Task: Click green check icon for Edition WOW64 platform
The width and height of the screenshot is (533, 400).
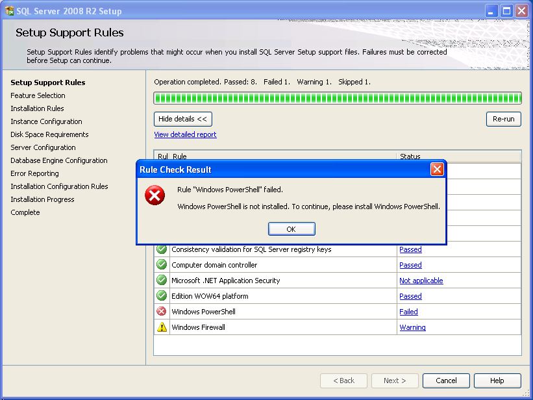Action: tap(162, 296)
